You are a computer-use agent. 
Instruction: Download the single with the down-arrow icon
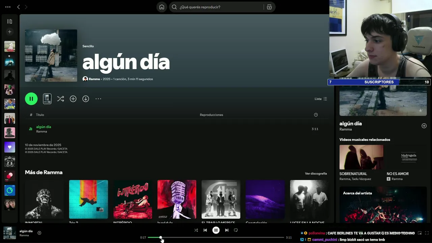(x=86, y=99)
